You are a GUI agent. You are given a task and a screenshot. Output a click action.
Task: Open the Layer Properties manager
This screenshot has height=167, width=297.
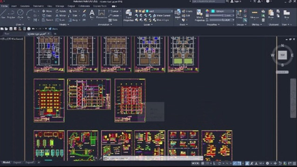(128, 15)
